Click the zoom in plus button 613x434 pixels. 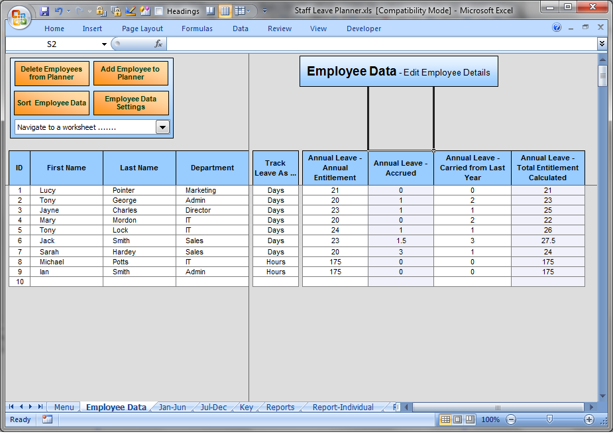(588, 419)
